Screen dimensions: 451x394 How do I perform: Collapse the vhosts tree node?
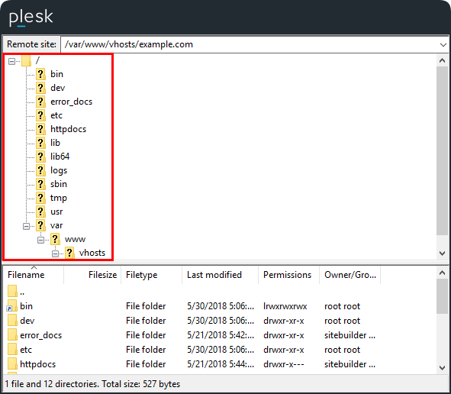click(x=55, y=254)
